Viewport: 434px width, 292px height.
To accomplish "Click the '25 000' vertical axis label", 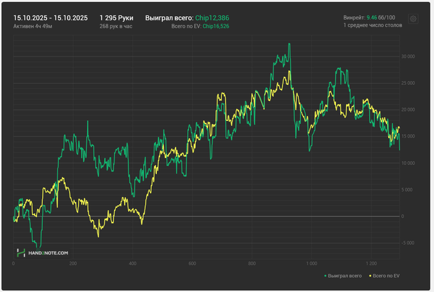I will [408, 83].
